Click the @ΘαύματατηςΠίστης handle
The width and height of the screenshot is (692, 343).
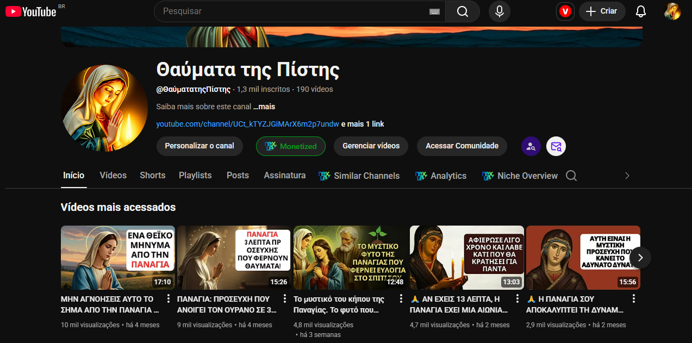pyautogui.click(x=193, y=89)
